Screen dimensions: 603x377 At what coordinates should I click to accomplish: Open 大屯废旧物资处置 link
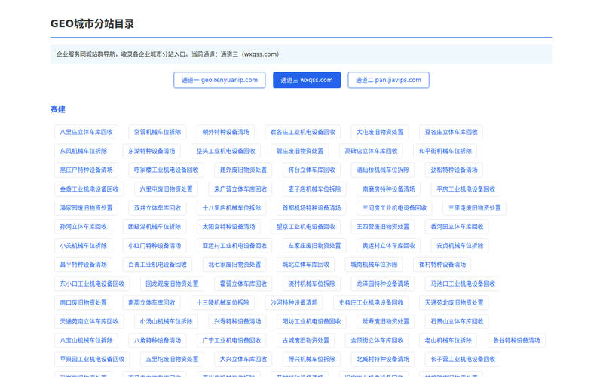pos(380,132)
